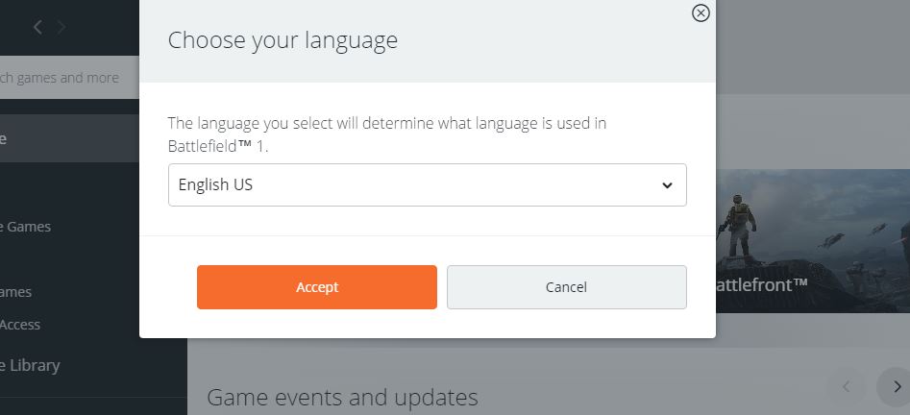
Task: Open the English US language selector
Action: [413, 184]
